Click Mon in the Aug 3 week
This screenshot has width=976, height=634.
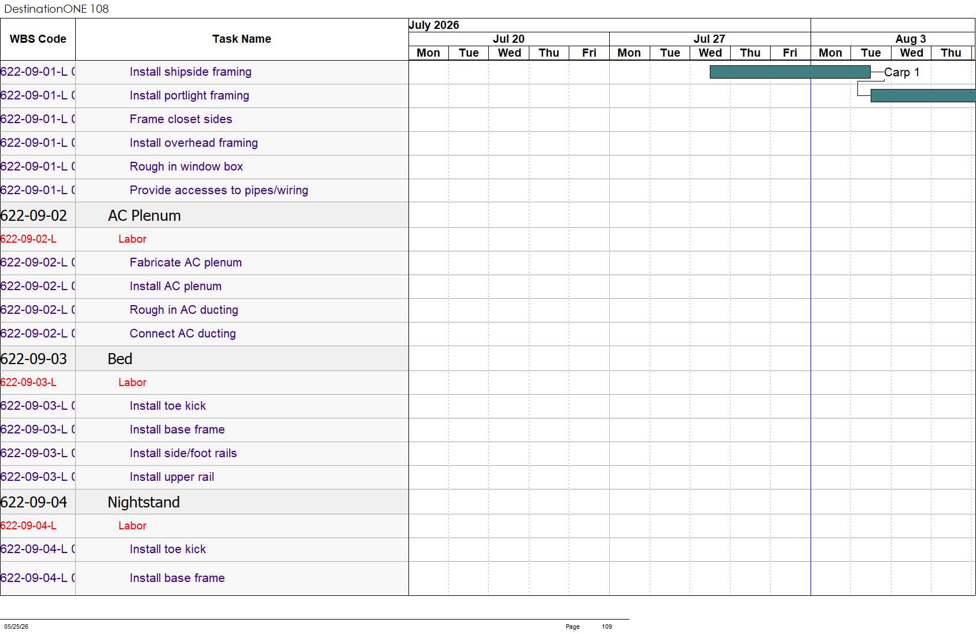(831, 53)
